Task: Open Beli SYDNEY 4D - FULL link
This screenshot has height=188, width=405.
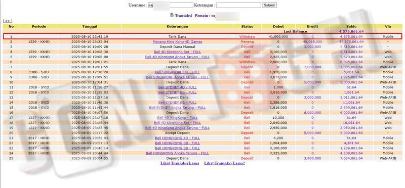Action: click(x=177, y=87)
